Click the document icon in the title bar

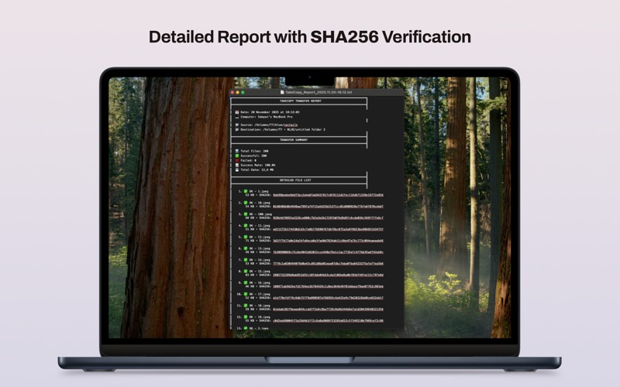click(282, 92)
